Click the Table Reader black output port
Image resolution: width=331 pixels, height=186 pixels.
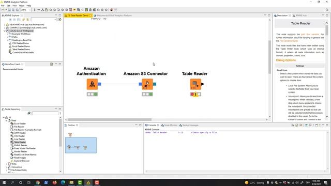203,84
